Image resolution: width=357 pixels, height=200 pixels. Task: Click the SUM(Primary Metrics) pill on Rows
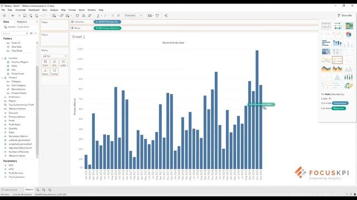(x=108, y=28)
